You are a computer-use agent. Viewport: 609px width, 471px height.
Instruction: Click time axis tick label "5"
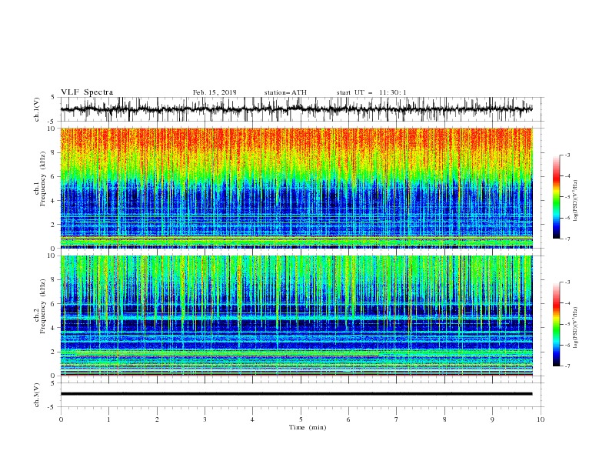point(301,419)
